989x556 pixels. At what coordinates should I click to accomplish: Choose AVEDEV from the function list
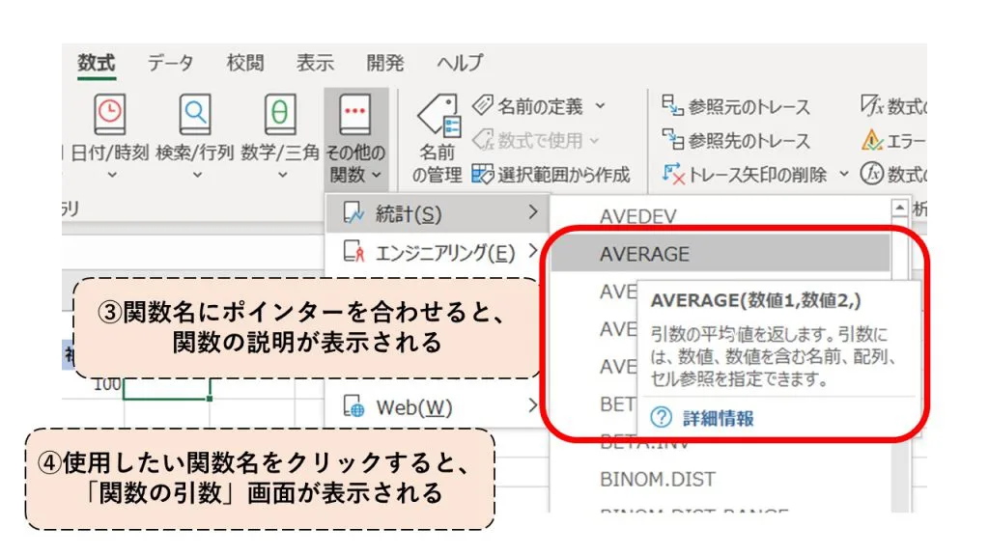[637, 216]
